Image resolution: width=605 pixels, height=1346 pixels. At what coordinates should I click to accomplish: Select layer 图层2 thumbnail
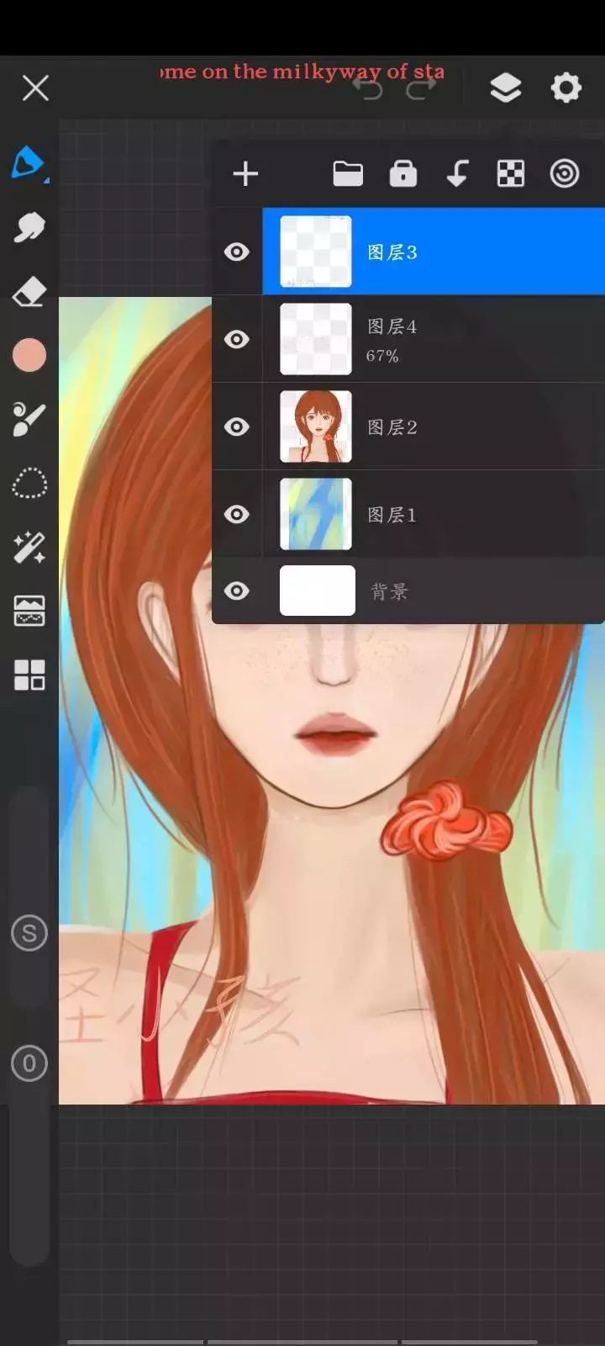[x=315, y=427]
